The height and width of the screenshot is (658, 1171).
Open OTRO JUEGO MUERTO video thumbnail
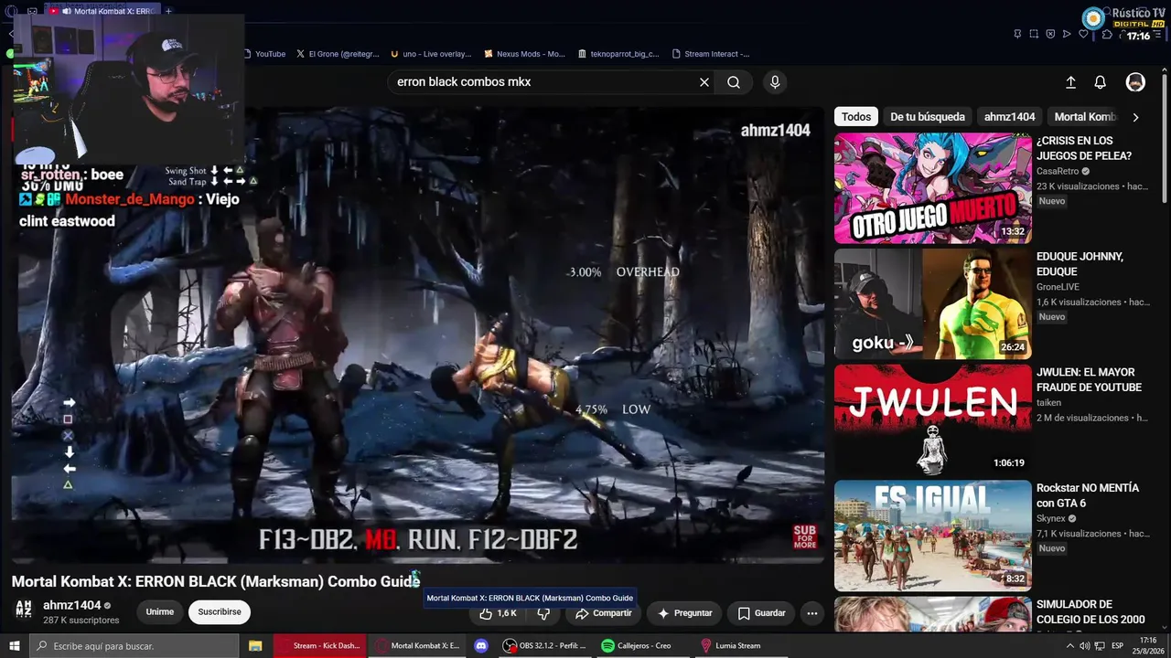pyautogui.click(x=933, y=188)
